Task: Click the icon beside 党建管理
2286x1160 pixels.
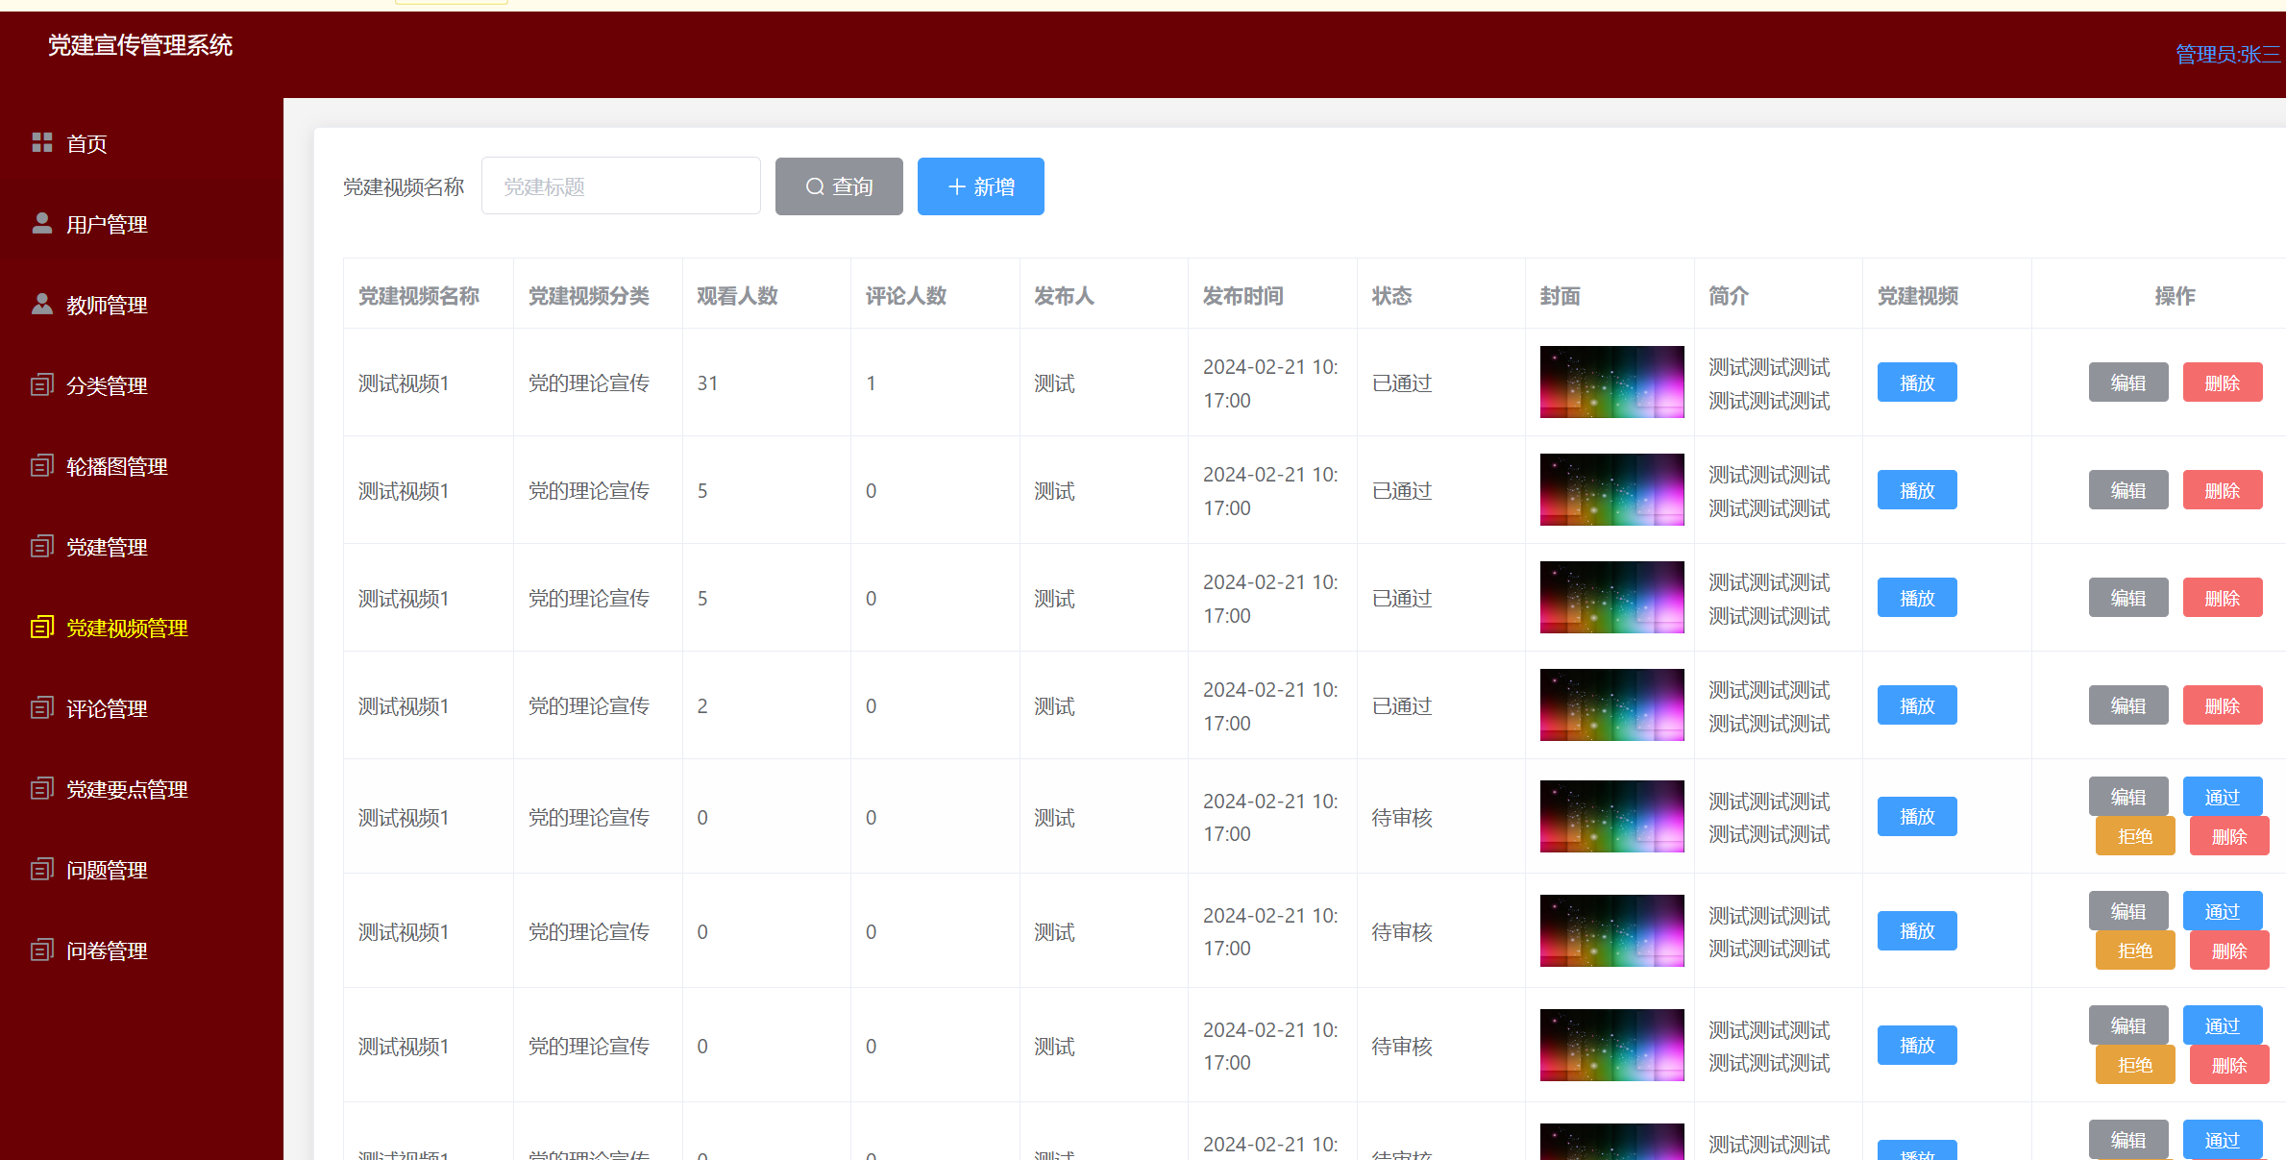Action: point(41,547)
